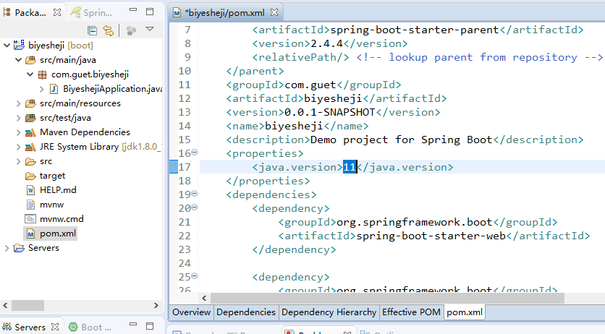Screen dimensions: 605x334
Task: Close the Servers view tab
Action: pyautogui.click(x=55, y=327)
